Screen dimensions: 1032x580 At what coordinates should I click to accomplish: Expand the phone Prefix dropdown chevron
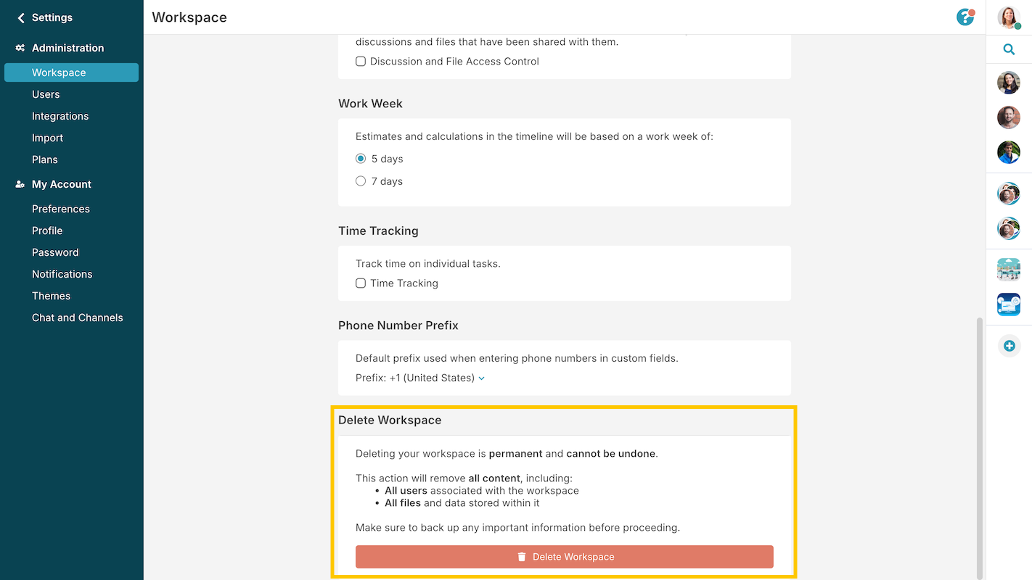[482, 378]
